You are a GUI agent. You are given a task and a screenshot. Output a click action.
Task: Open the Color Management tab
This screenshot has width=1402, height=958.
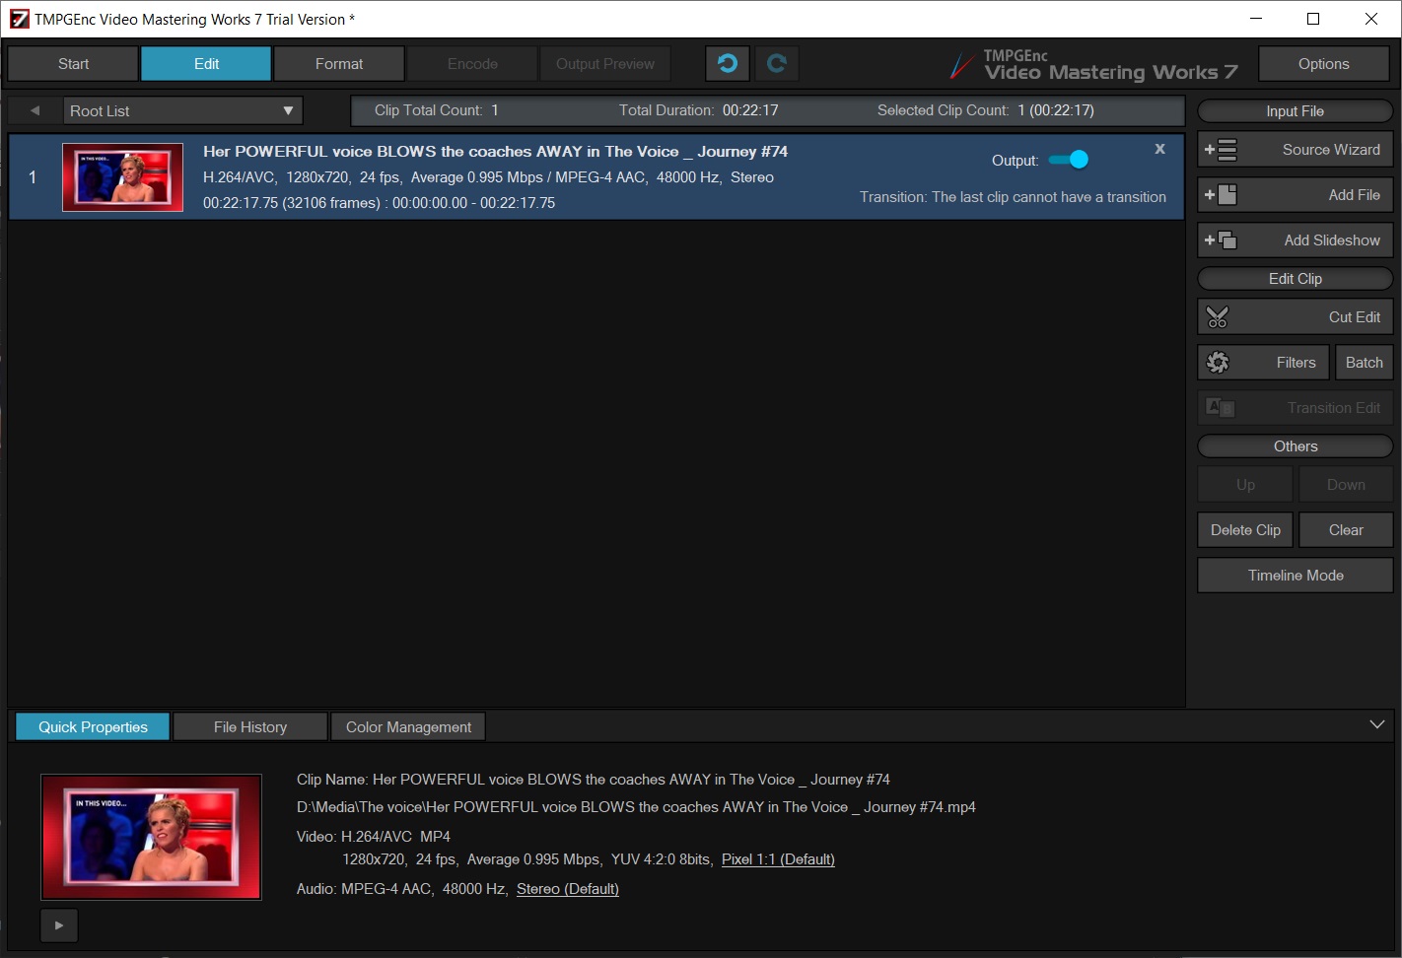[x=408, y=727]
